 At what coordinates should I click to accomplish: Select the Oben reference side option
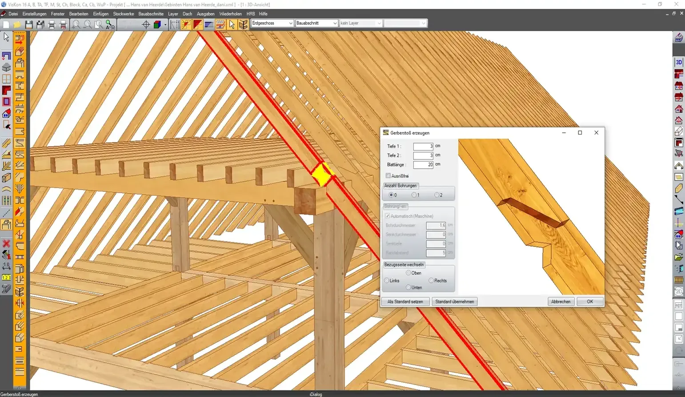pos(409,273)
